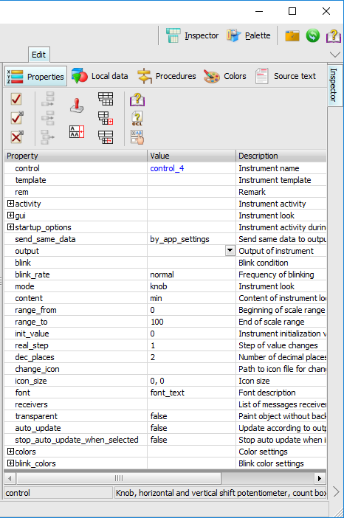Image resolution: width=344 pixels, height=518 pixels.
Task: Click the Description column header
Action: click(x=281, y=156)
